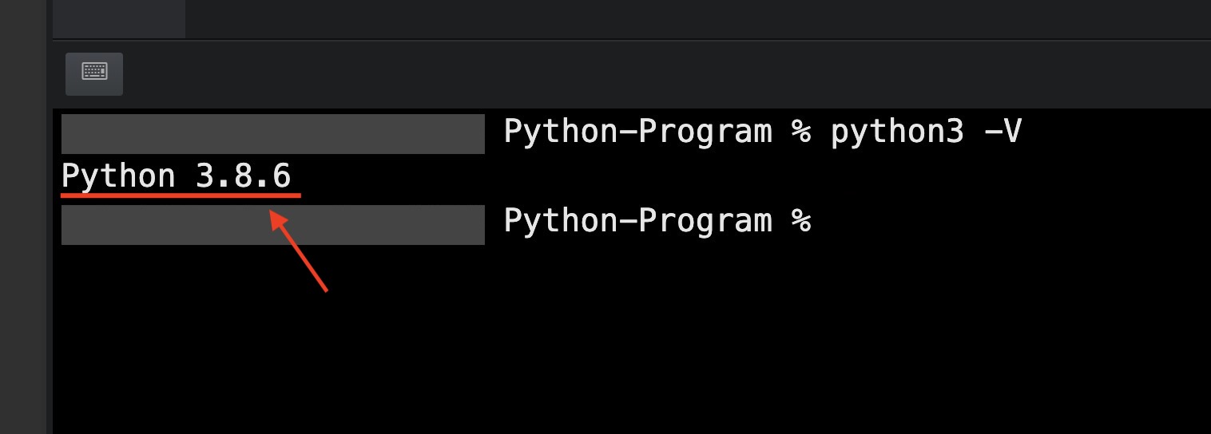Click Python-Program in the last prompt line
Image resolution: width=1211 pixels, height=434 pixels.
click(x=637, y=221)
